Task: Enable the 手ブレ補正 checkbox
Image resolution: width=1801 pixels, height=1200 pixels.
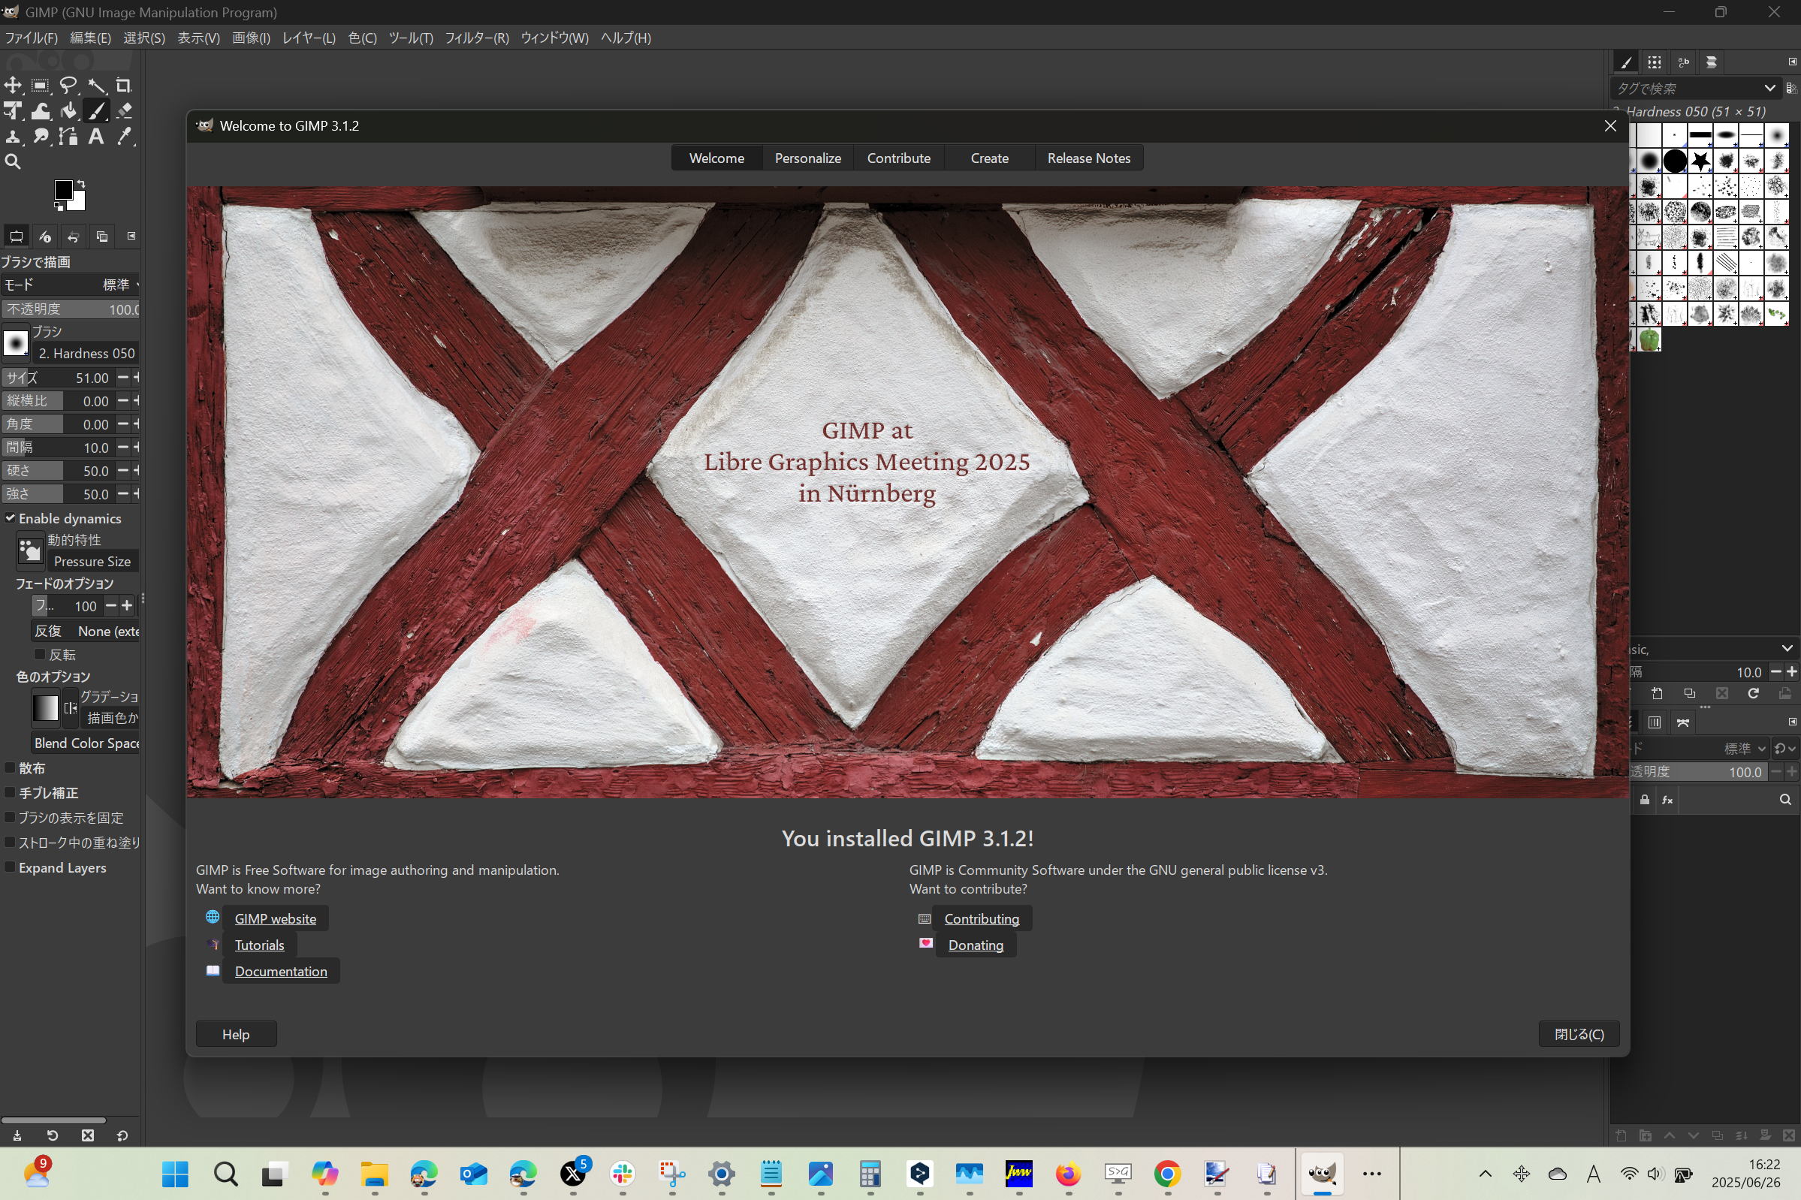Action: pos(11,793)
